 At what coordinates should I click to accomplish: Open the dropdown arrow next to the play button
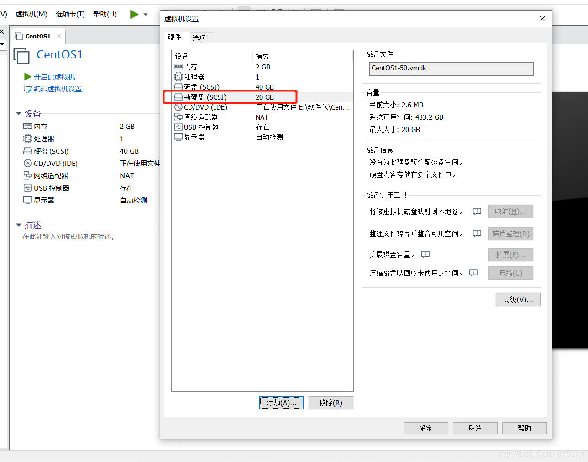pos(146,15)
